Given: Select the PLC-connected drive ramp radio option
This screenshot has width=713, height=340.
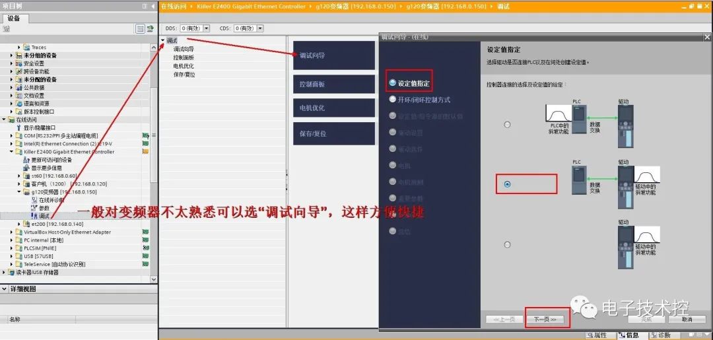Looking at the screenshot, I should pos(508,185).
